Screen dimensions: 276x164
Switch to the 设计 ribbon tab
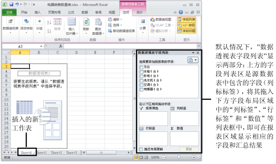point(139,12)
